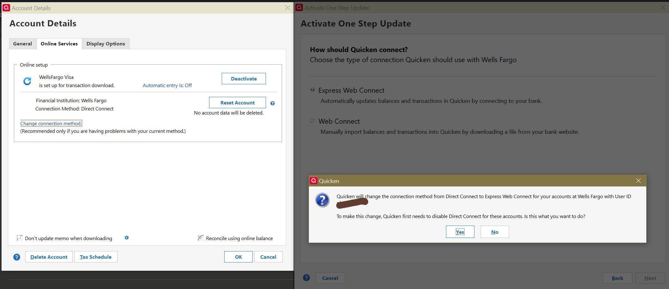669x289 pixels.
Task: Choose No in Quicken prompt
Action: click(495, 232)
